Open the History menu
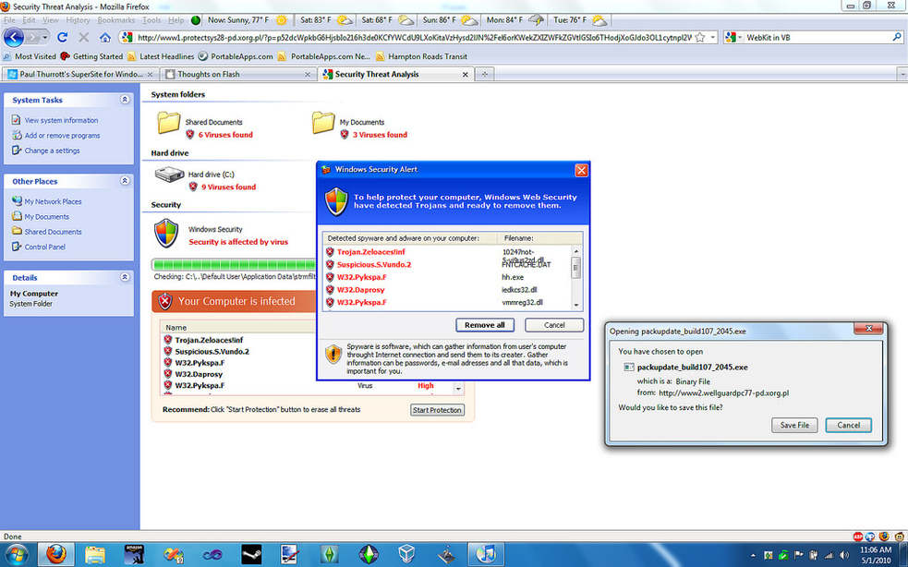This screenshot has width=908, height=567. [x=78, y=20]
